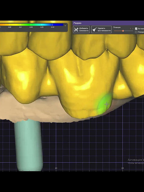Click the grid ruler value 20
144x192 pixels.
click(123, 168)
